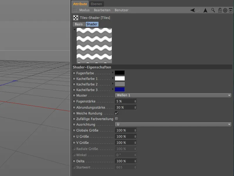This screenshot has height=176, width=234.
Task: Expand the Kachelfarbe 3 color arrow
Action: tap(113, 89)
